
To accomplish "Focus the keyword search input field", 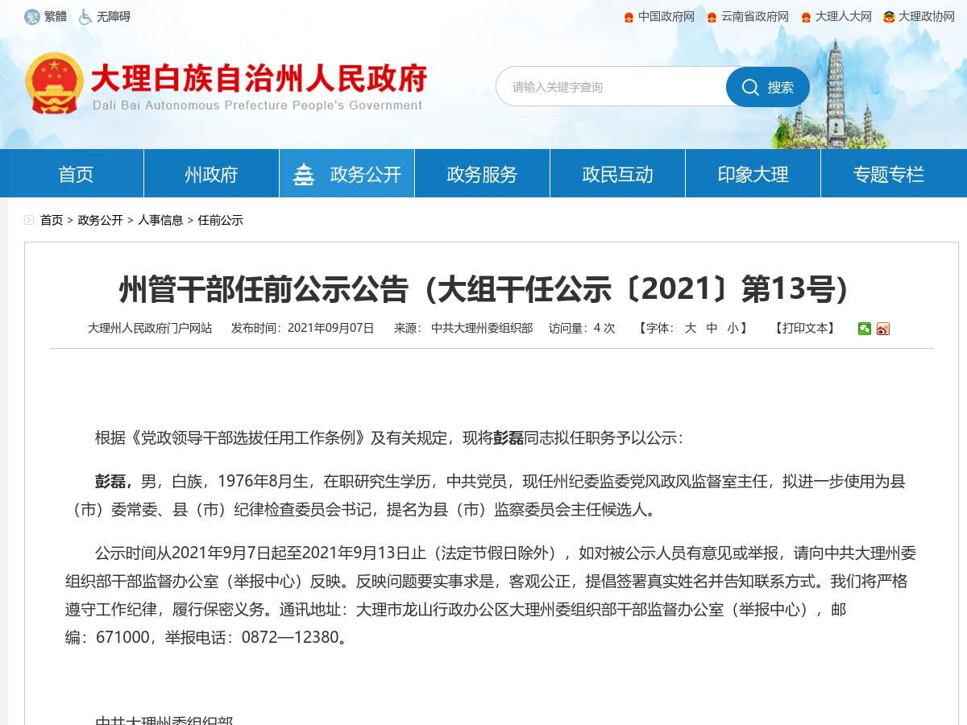I will pos(612,87).
